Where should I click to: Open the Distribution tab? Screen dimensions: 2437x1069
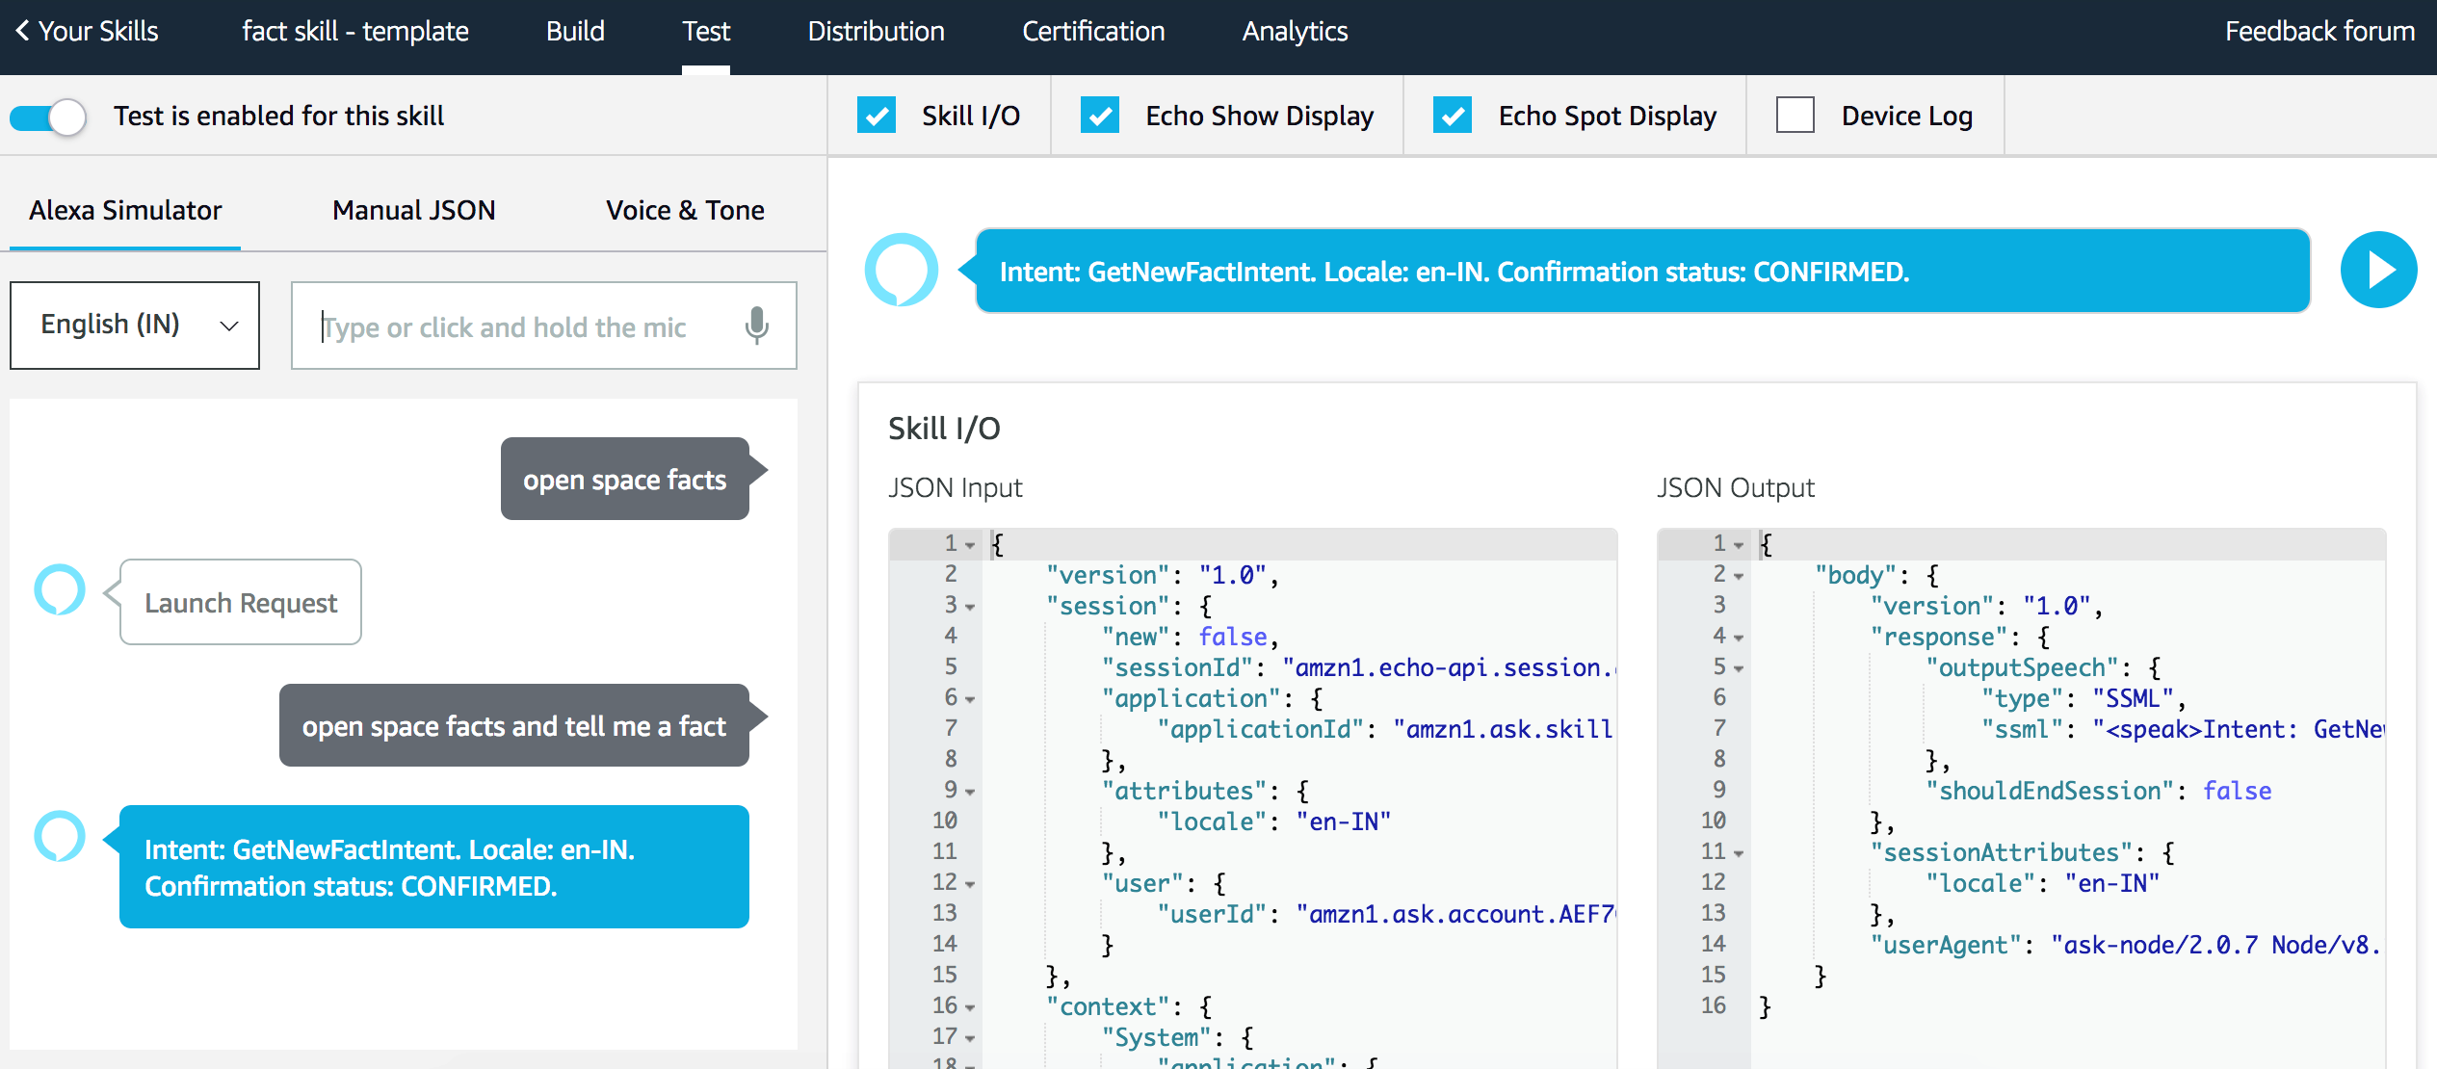point(876,30)
